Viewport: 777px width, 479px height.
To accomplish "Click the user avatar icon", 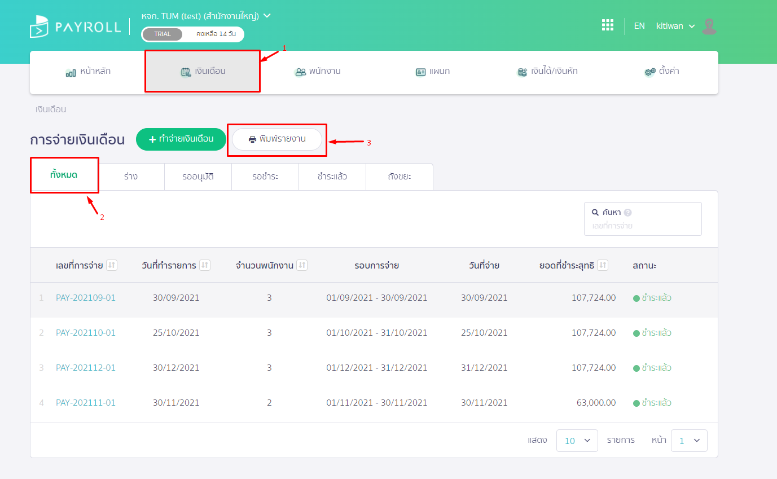I will (x=709, y=27).
